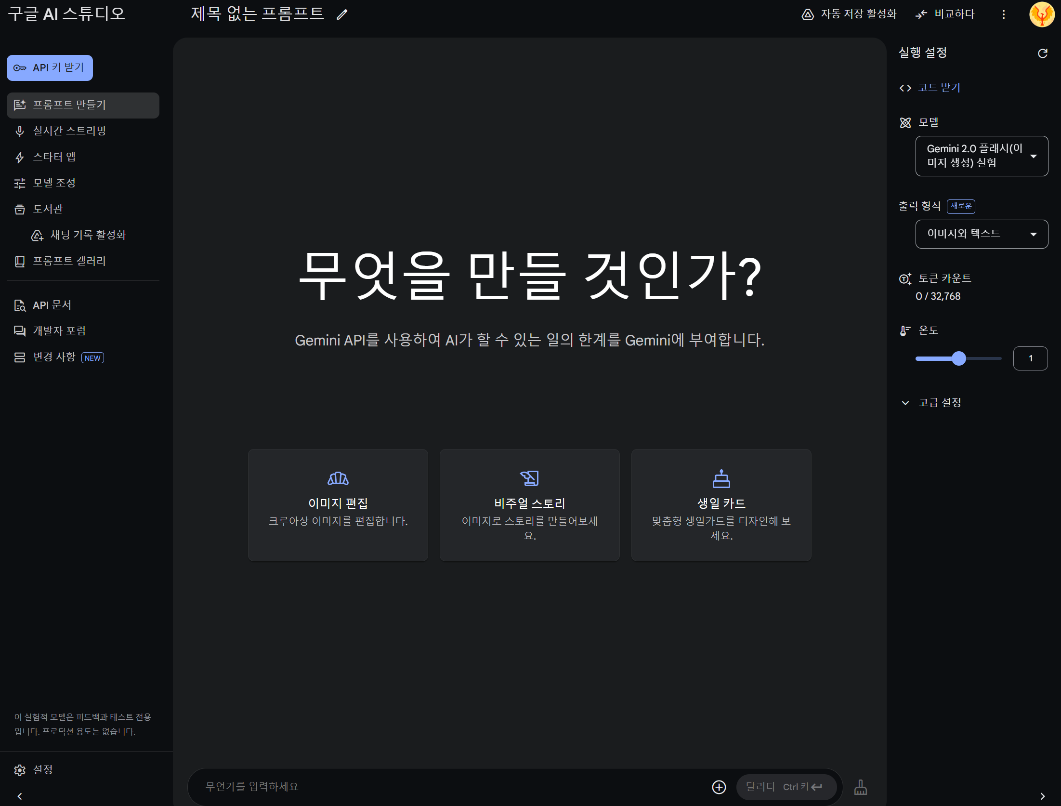Screen dimensions: 1061x806
Task: Click the API 키 받기 button
Action: (50, 68)
